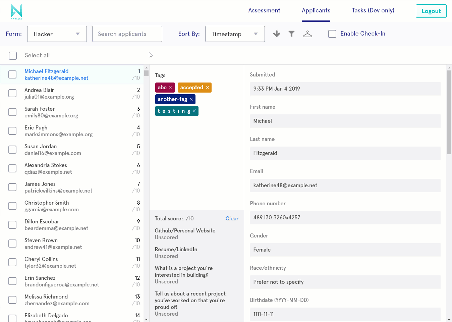Click the Birthdate field 1111-11-11
This screenshot has width=452, height=322.
coord(345,314)
